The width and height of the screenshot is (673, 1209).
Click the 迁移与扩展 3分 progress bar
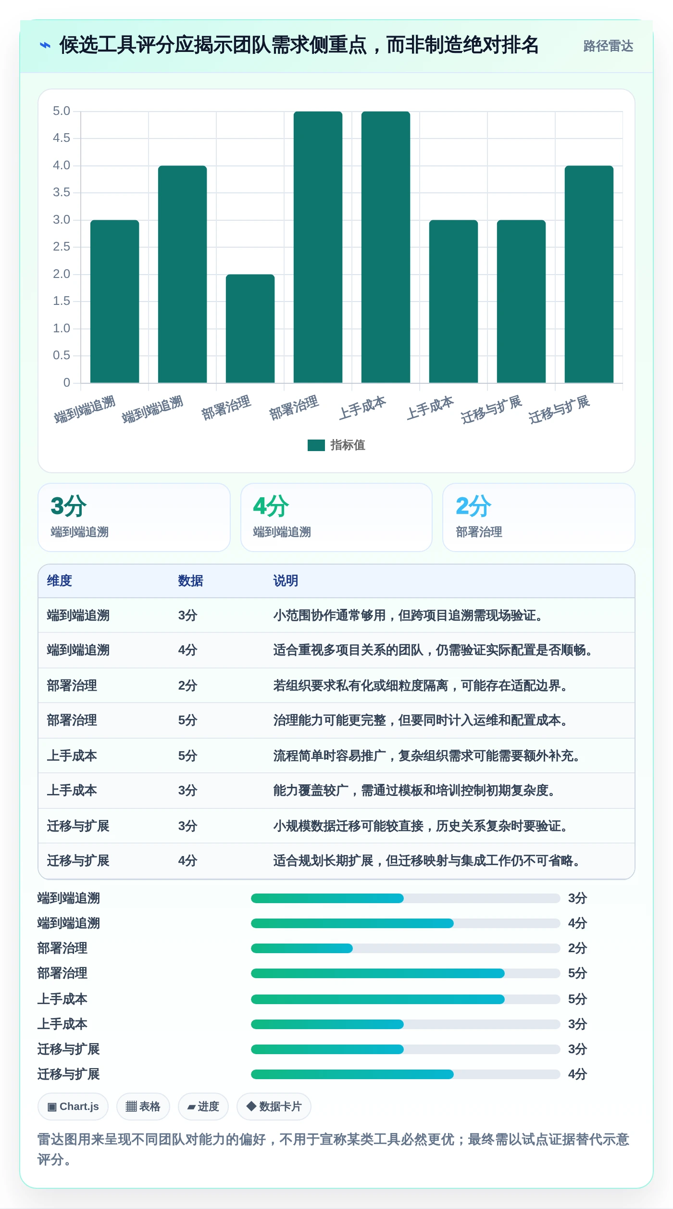pos(406,1049)
